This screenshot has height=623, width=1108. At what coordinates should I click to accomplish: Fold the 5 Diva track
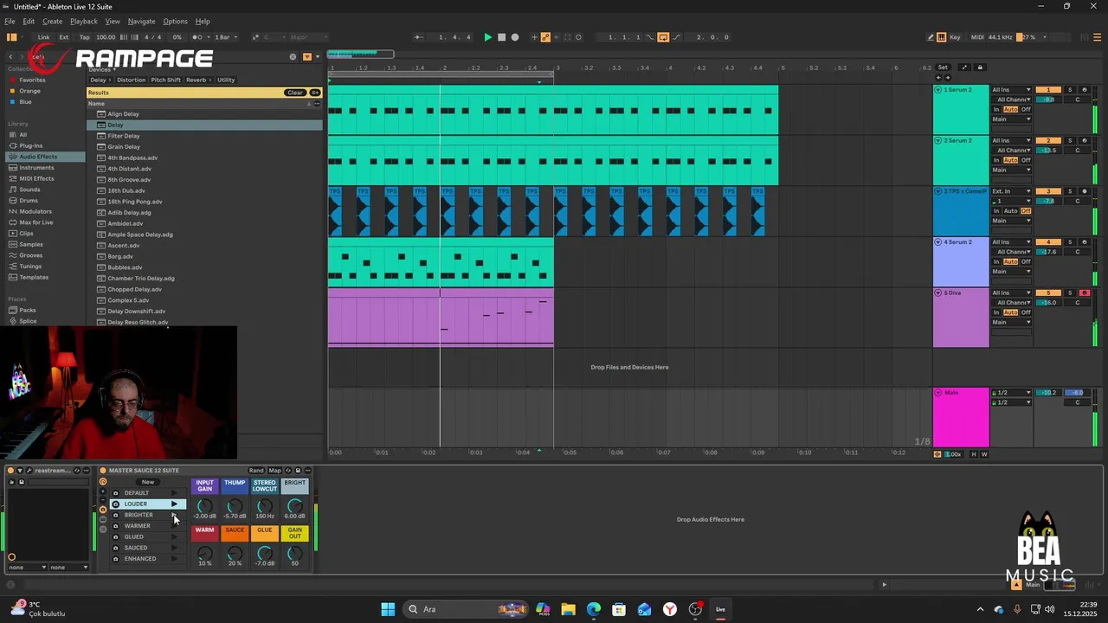(x=938, y=292)
